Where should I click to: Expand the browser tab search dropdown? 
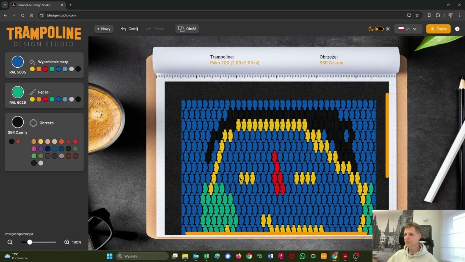coord(5,5)
